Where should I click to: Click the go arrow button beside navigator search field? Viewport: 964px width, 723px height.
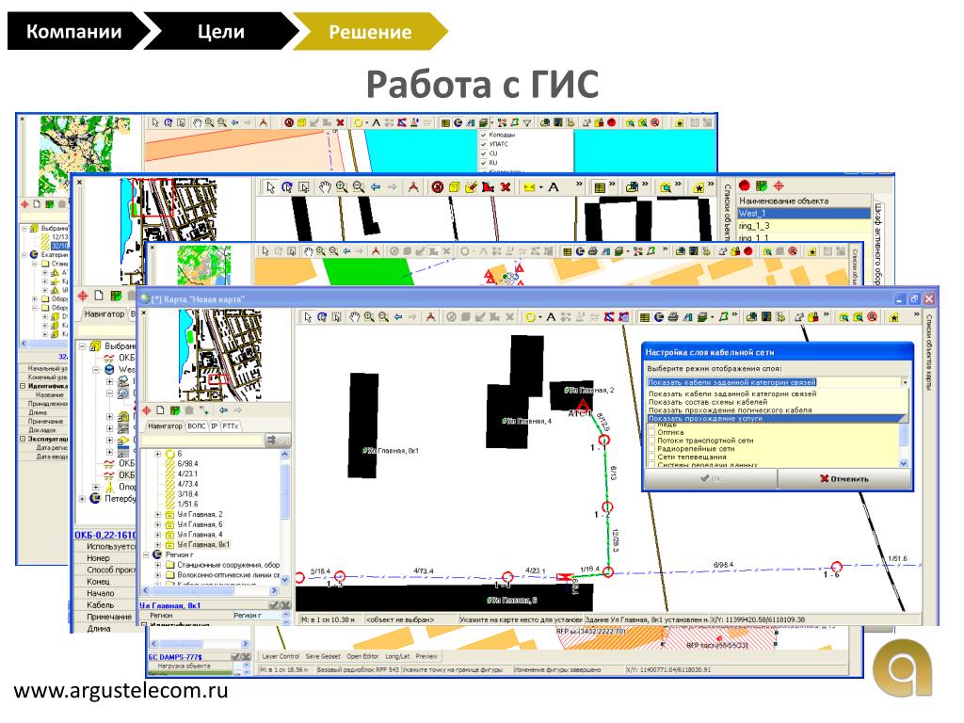[x=271, y=441]
